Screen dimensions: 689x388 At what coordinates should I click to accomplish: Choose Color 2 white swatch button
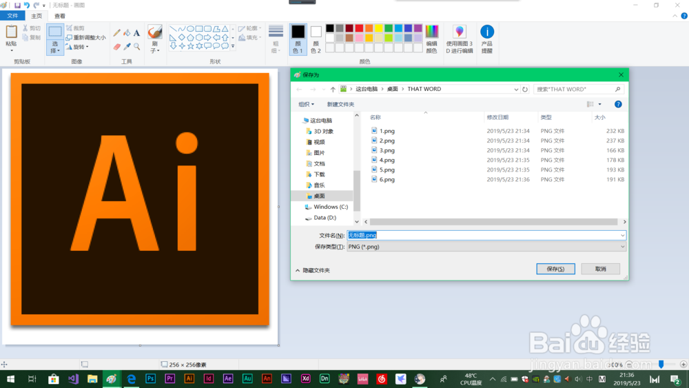pos(316,39)
